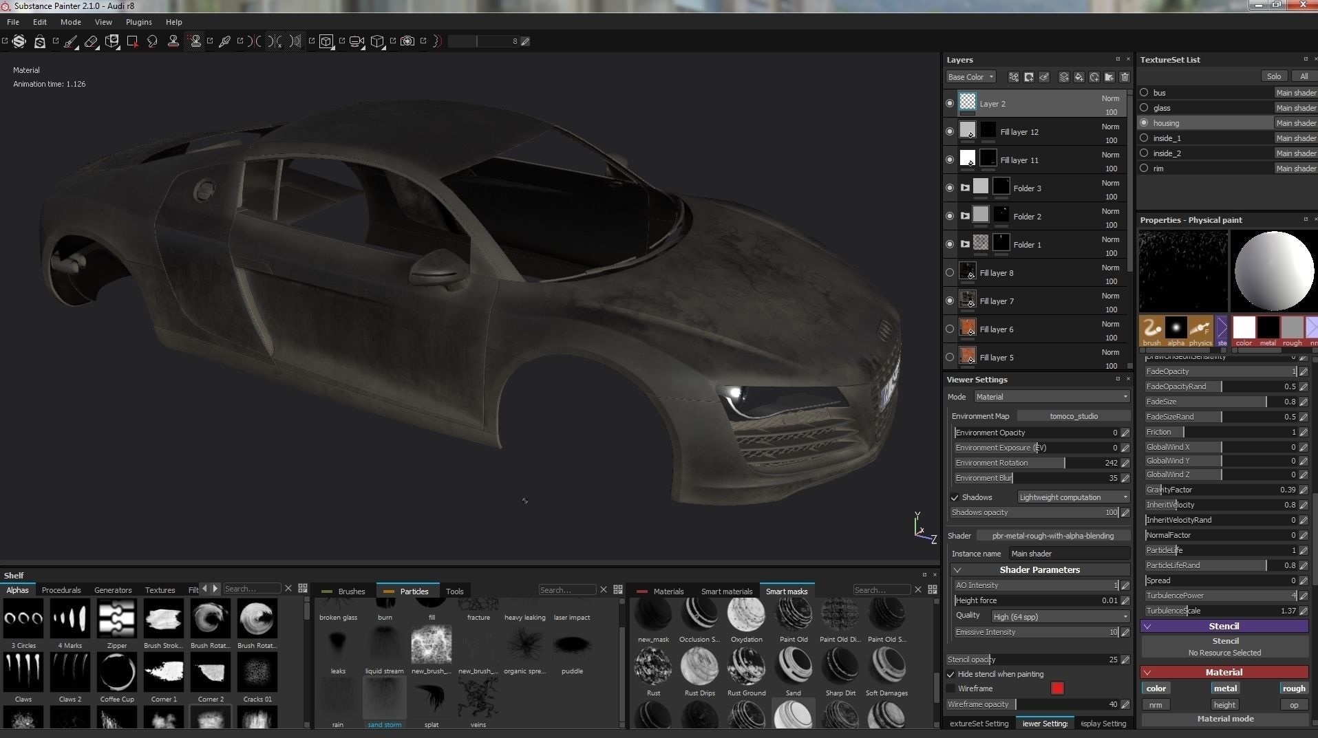Select the Eraser tool

(x=91, y=41)
